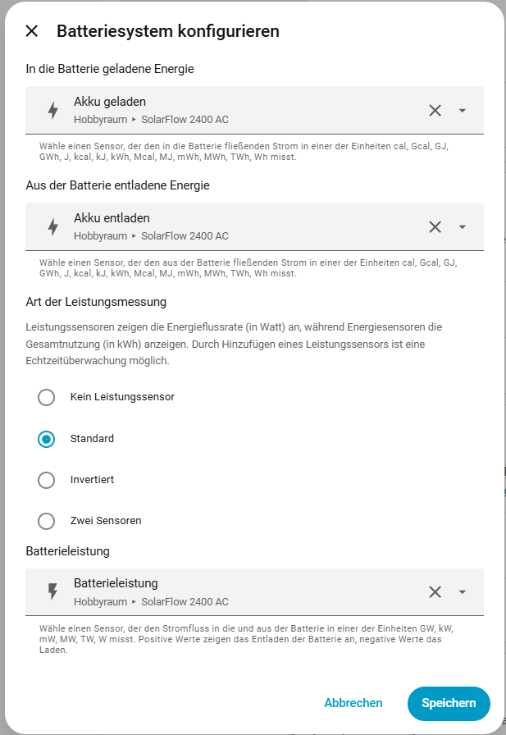
Task: Expand the Akku entladen sensor dropdown
Action: tap(463, 227)
